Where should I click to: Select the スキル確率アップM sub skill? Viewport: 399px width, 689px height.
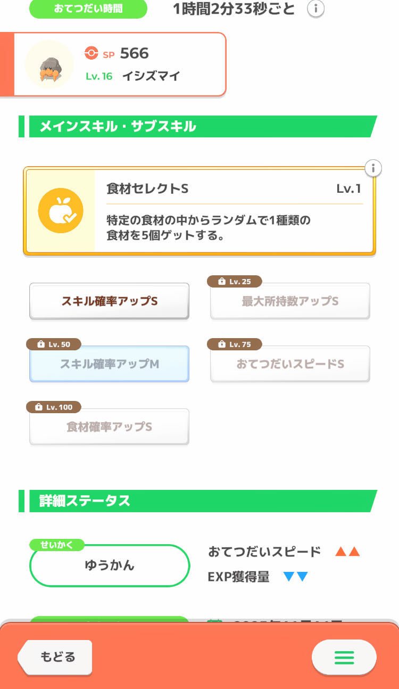(x=109, y=364)
